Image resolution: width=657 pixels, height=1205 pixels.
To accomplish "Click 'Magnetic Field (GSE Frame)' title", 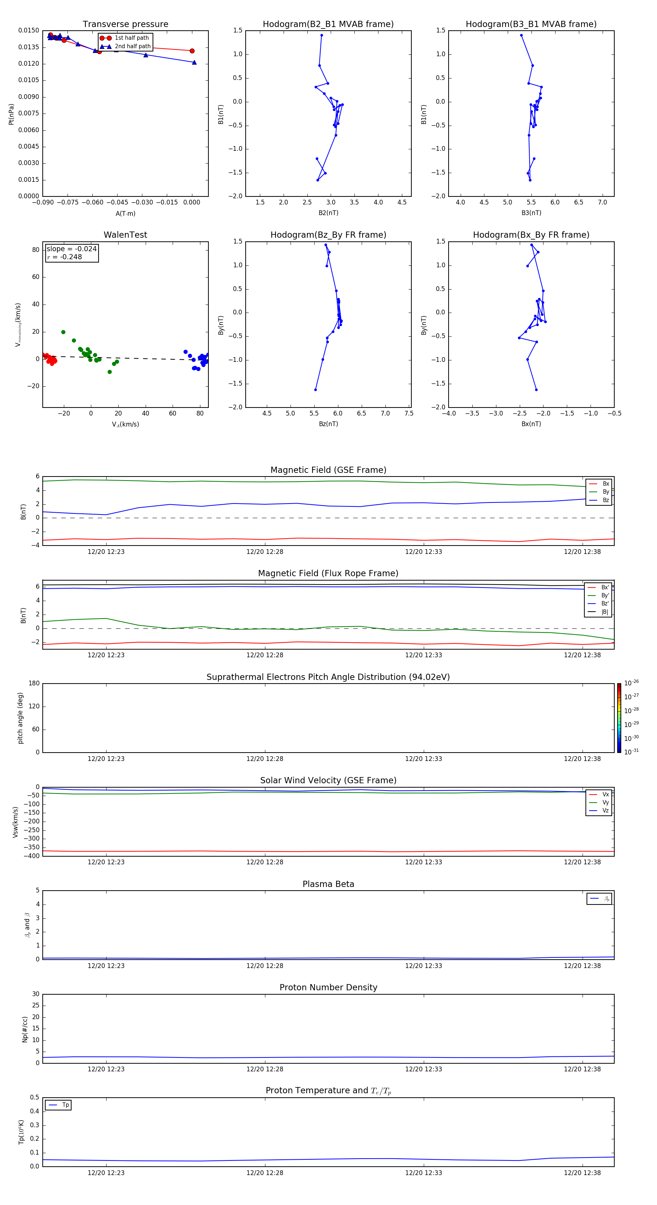I will [x=328, y=470].
